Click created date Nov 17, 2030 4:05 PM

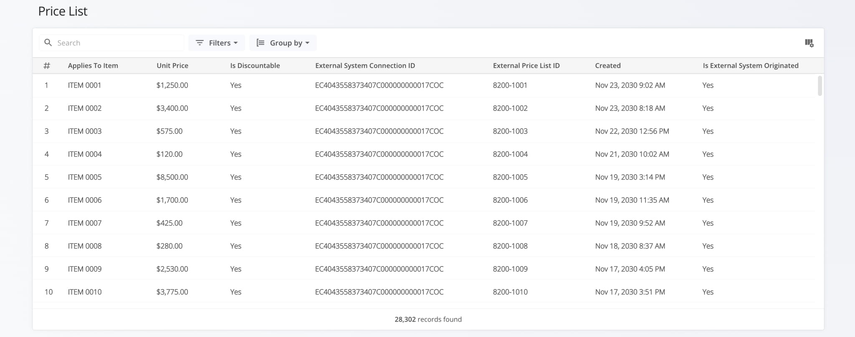630,269
